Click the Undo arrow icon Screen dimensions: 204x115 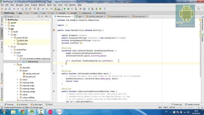pyautogui.click(x=14, y=9)
